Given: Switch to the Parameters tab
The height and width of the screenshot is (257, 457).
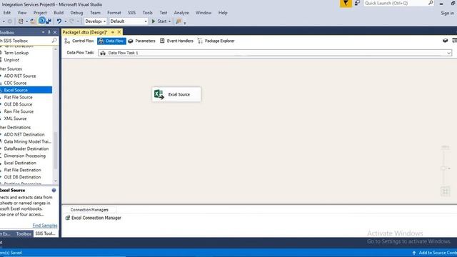Looking at the screenshot, I should click(x=141, y=41).
